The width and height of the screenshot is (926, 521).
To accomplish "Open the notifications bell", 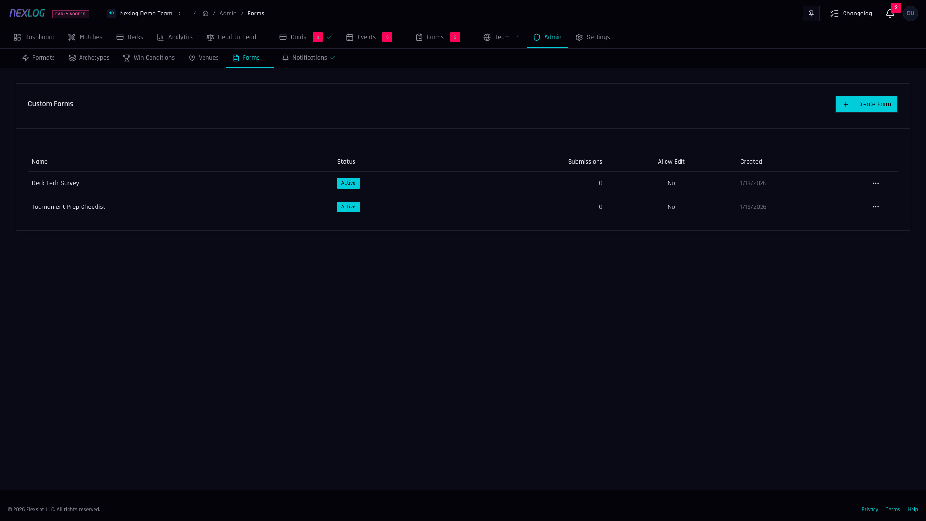I will click(890, 14).
